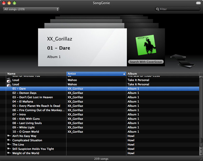The width and height of the screenshot is (203, 161).
Task: Click the Album 1 label on the cover card
Action: pos(54,57)
